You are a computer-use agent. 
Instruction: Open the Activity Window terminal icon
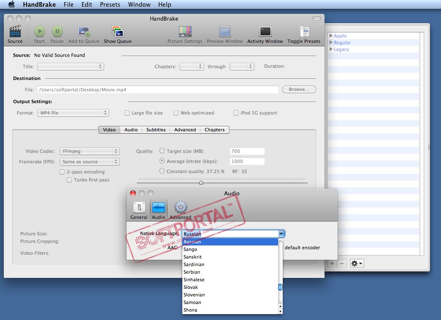point(265,32)
